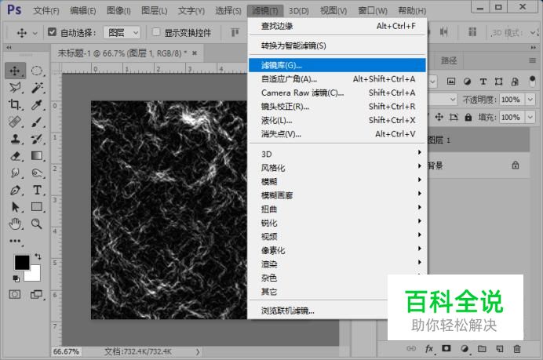Select the Healing Brush tool
This screenshot has height=360, width=543.
coord(15,122)
